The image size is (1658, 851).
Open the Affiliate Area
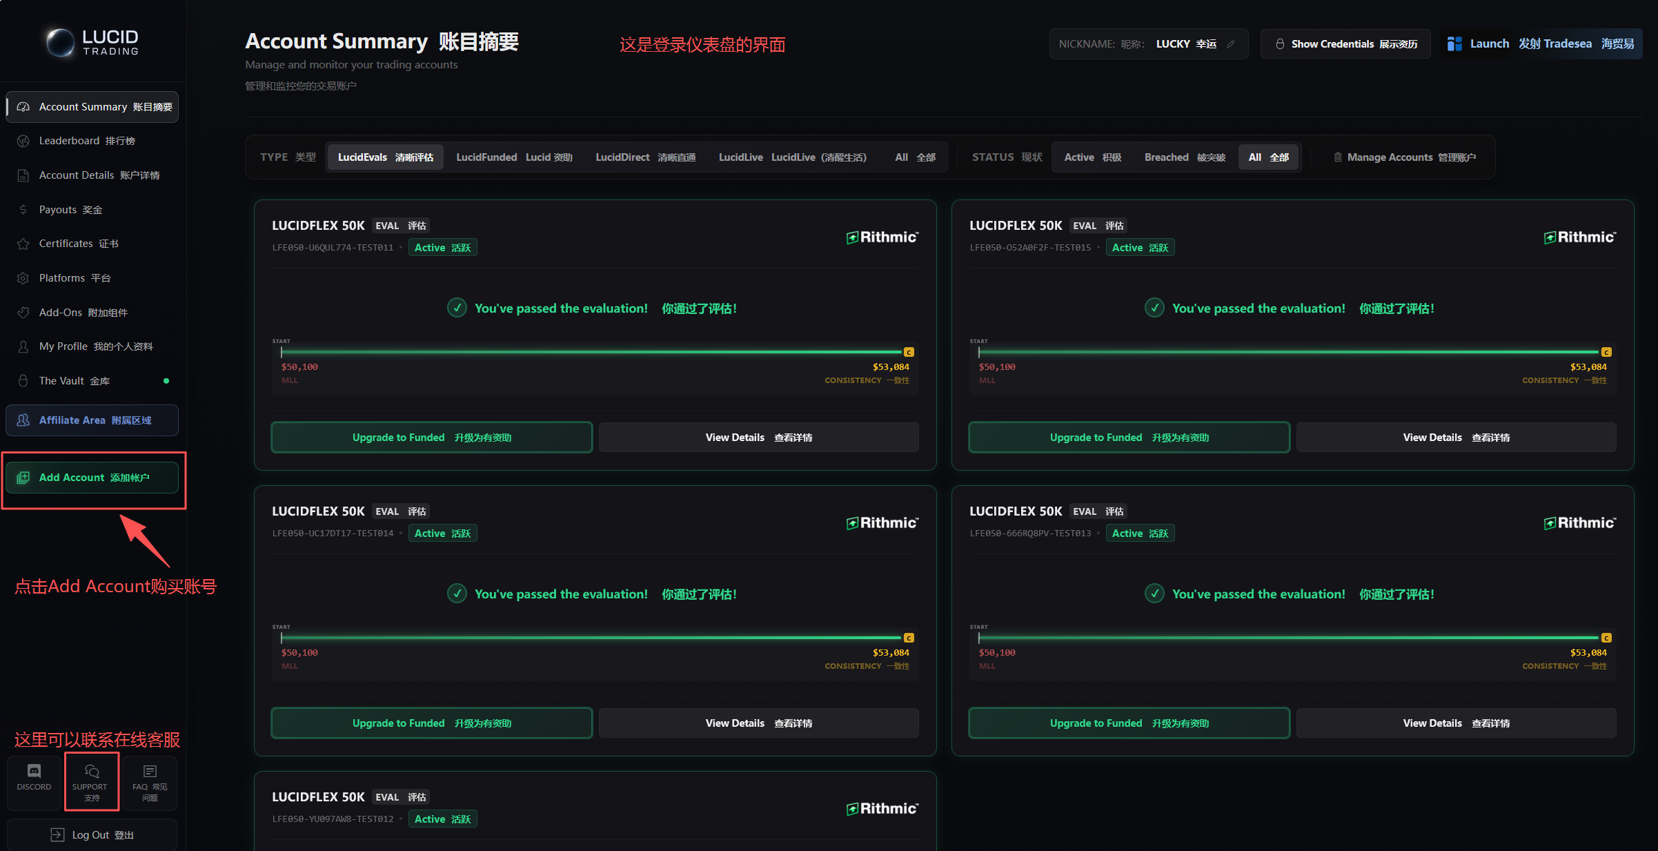tap(92, 420)
